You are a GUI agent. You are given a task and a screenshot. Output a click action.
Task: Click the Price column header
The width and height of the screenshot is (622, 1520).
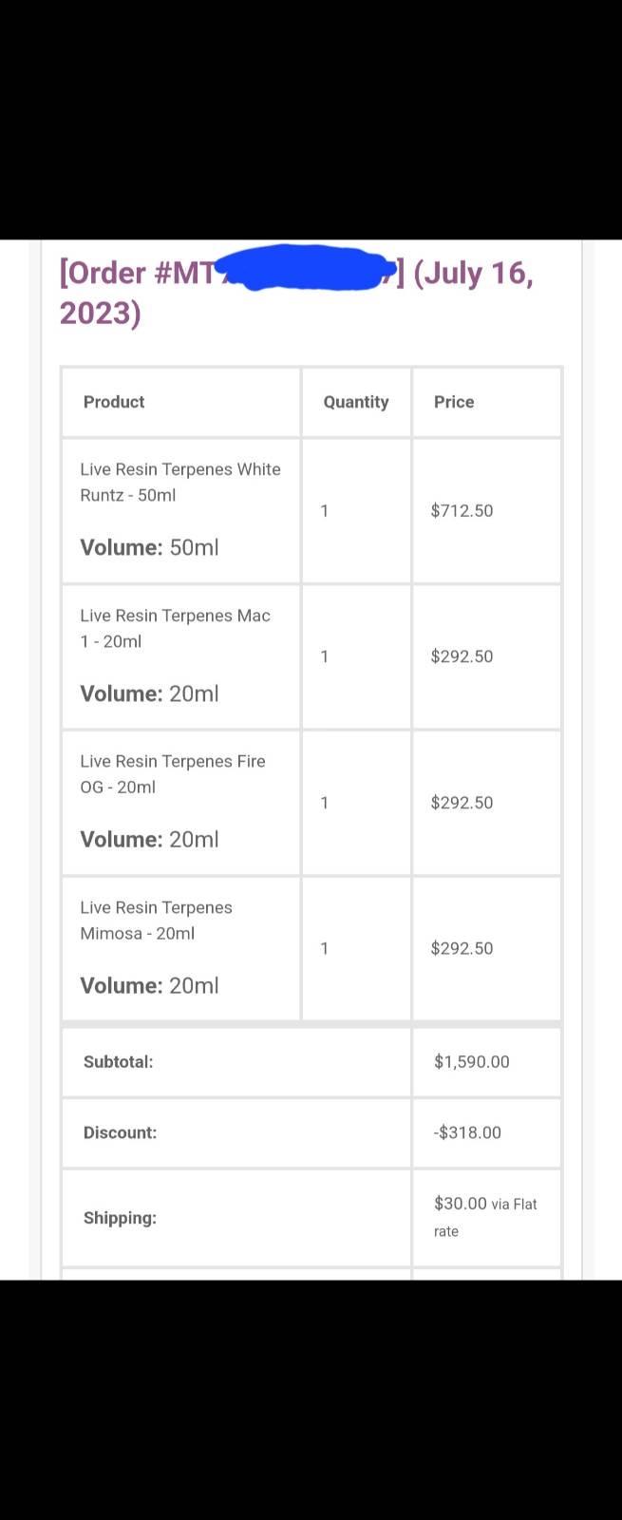(454, 402)
